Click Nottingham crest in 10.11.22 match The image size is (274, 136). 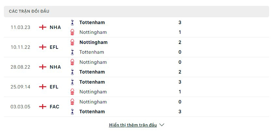coord(72,42)
